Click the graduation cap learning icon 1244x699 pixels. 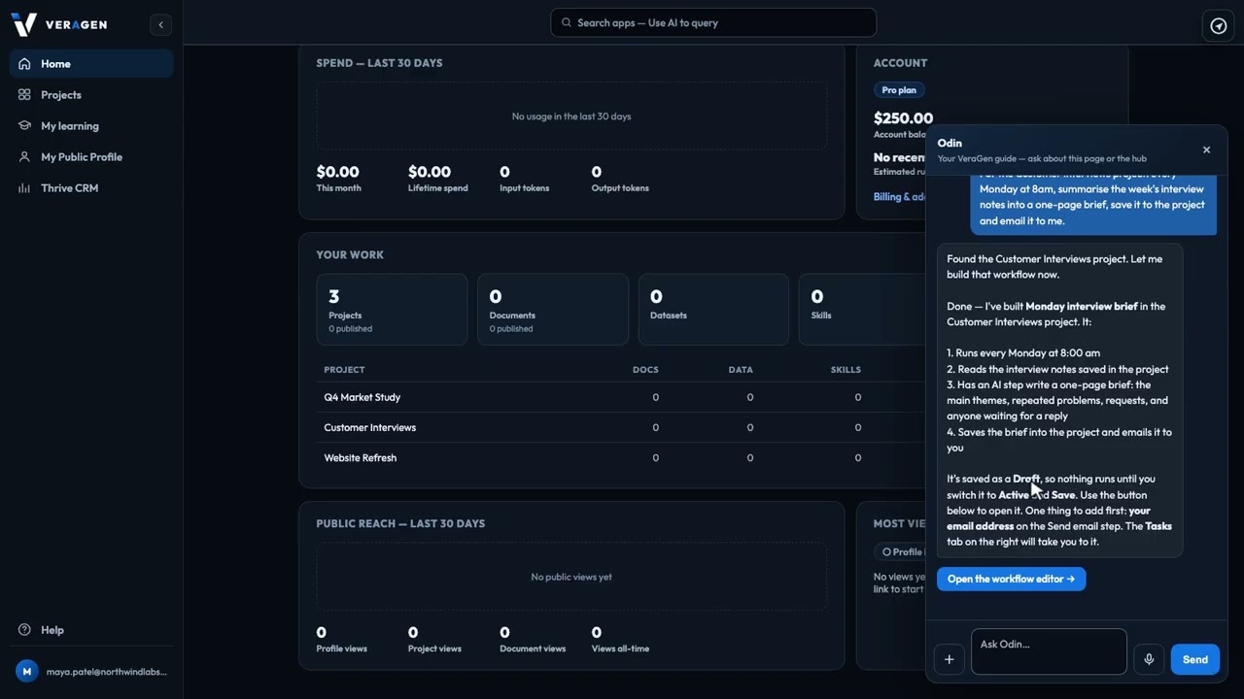[24, 126]
